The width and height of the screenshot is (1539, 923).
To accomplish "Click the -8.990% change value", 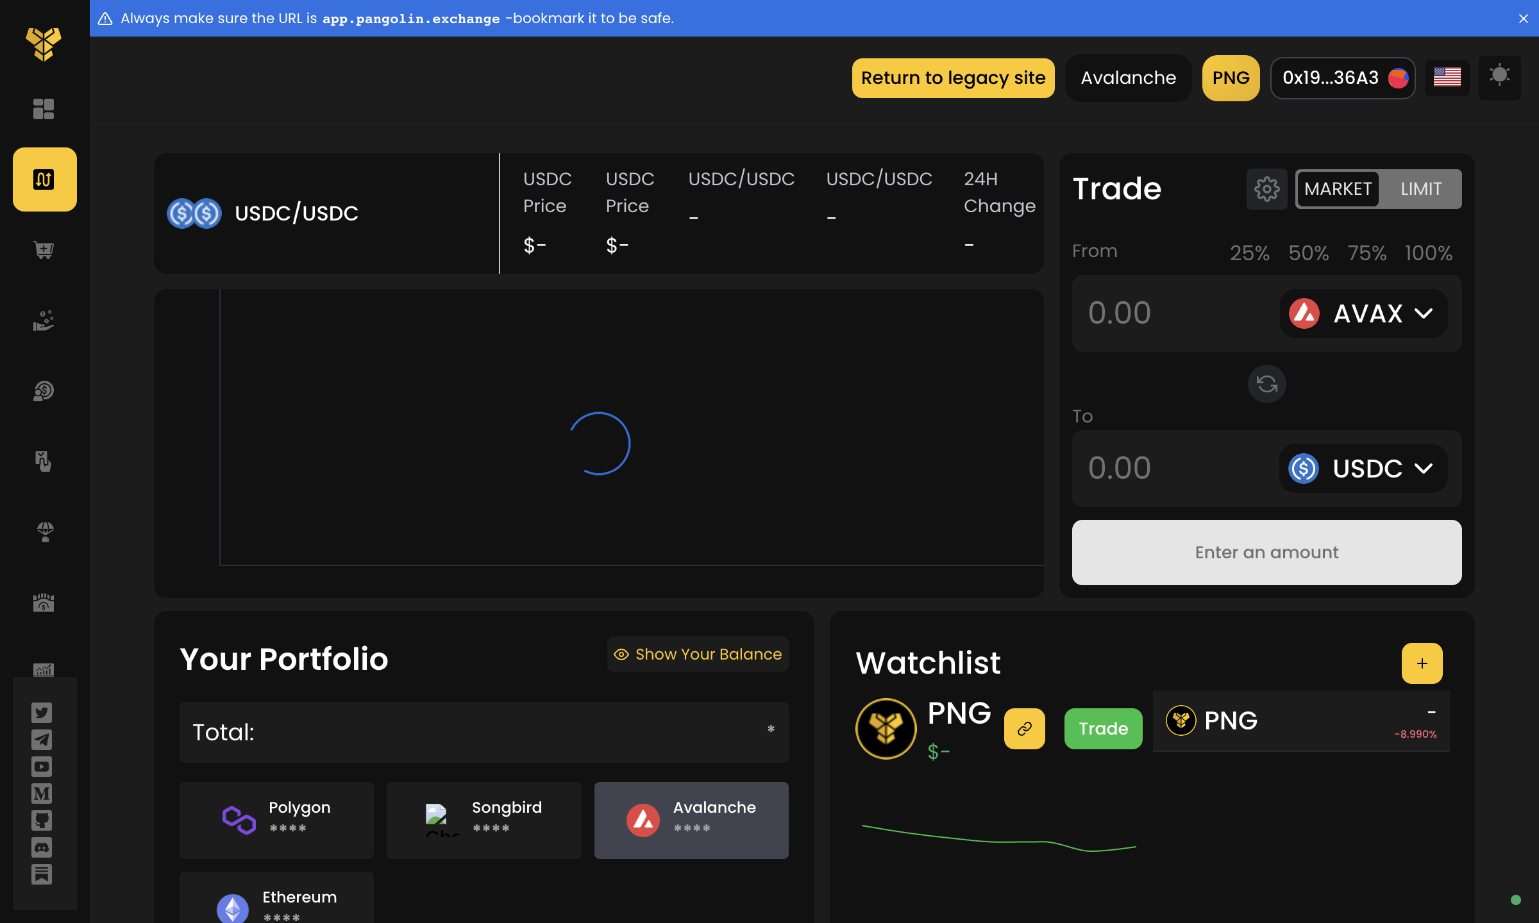I will 1416,735.
